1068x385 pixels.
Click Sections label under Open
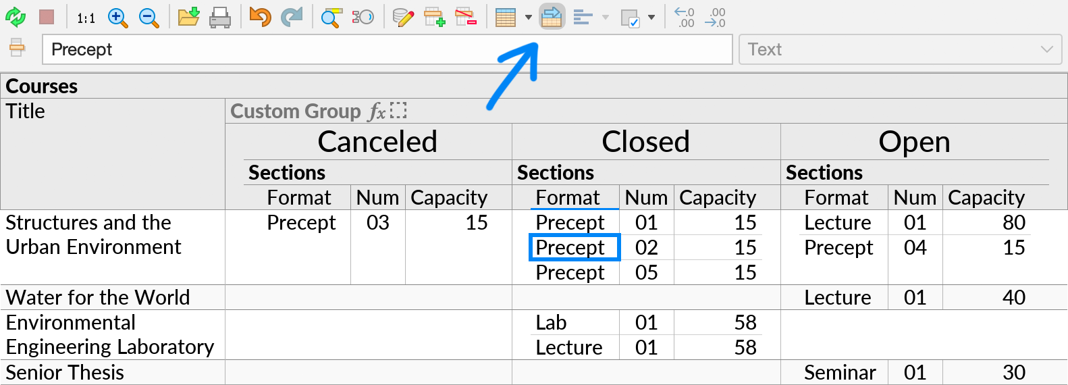(824, 172)
